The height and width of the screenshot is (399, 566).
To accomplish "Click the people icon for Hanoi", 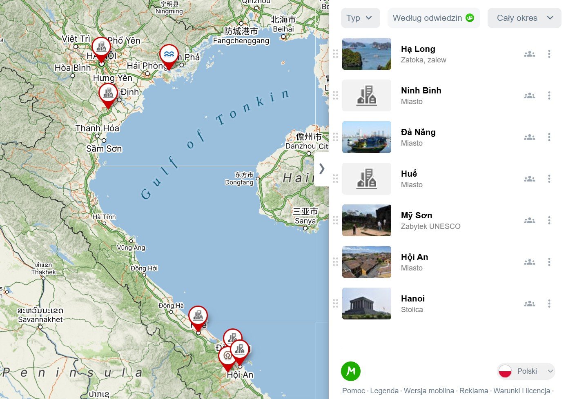I will [529, 304].
